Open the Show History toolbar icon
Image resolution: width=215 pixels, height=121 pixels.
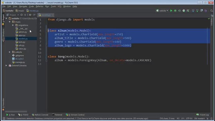point(202,11)
